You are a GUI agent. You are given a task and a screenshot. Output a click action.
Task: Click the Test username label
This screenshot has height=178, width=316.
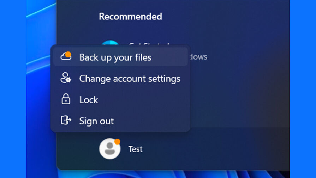coord(136,149)
